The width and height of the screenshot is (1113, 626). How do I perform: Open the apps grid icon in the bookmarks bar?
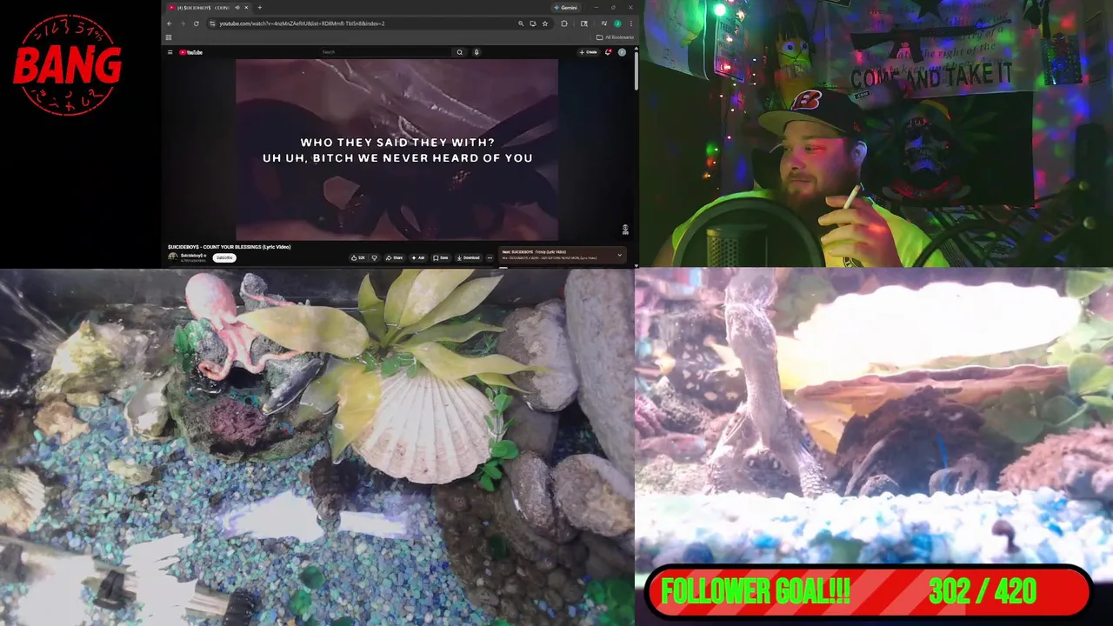169,37
